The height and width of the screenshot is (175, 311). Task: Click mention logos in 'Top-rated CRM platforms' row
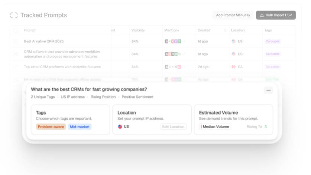point(173,67)
